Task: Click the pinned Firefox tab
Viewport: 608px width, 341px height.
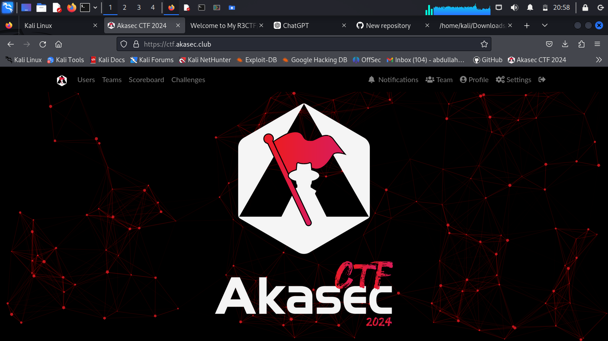Action: point(9,26)
